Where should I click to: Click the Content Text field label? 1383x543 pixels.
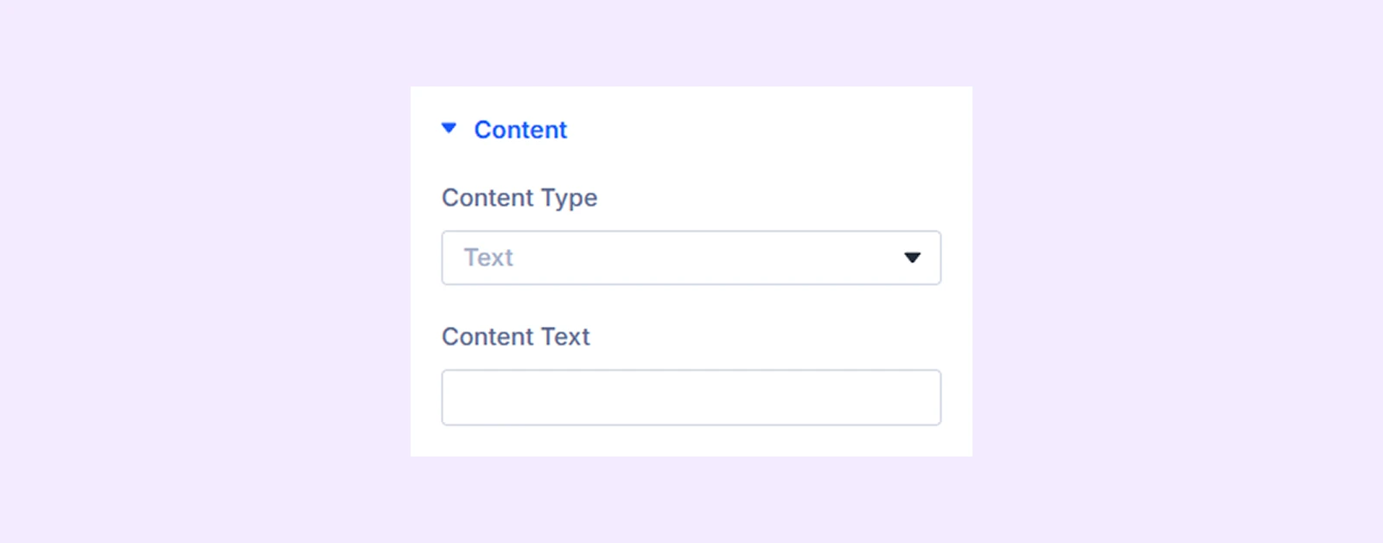tap(515, 336)
